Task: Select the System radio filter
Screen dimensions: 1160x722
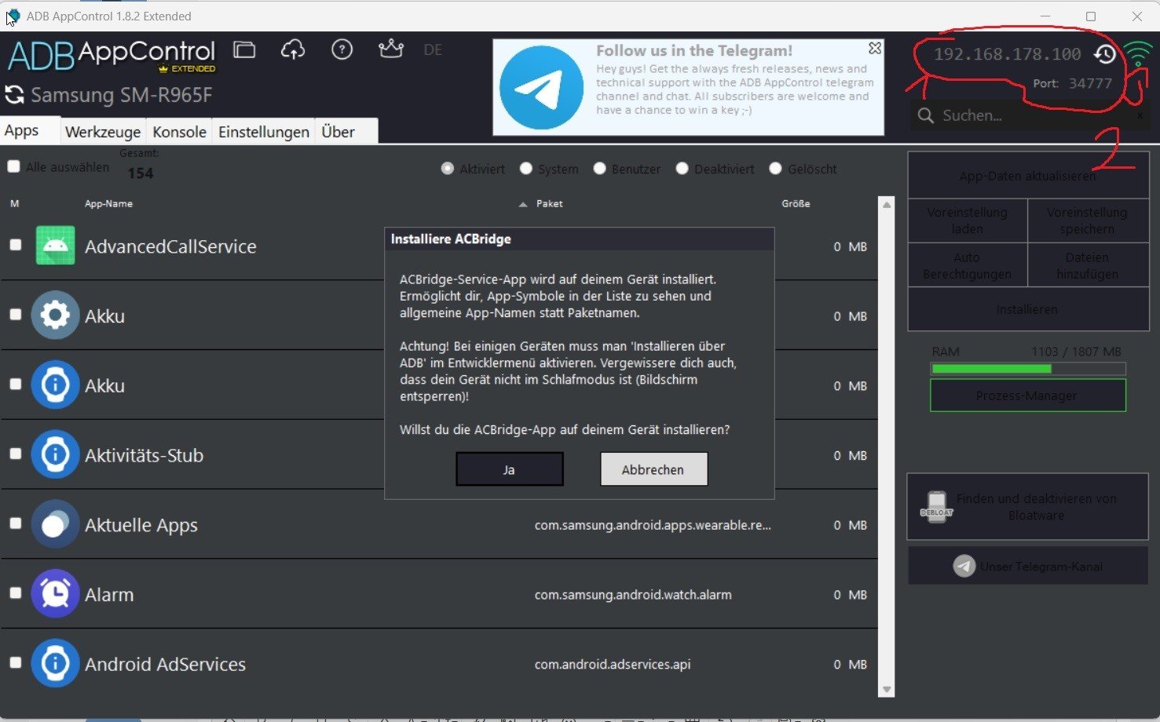Action: [526, 169]
